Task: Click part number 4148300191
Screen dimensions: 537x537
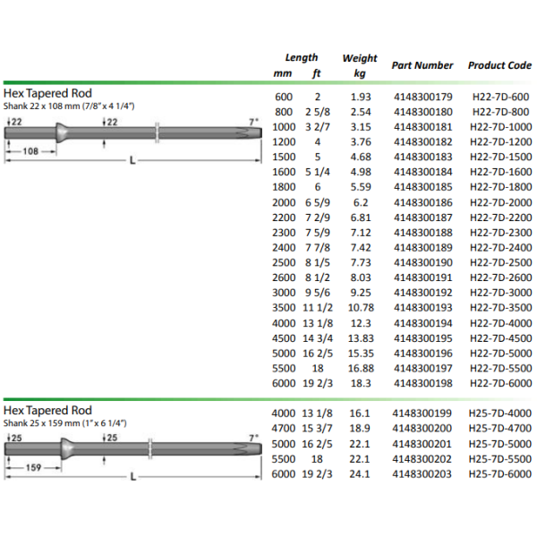Action: 423,277
